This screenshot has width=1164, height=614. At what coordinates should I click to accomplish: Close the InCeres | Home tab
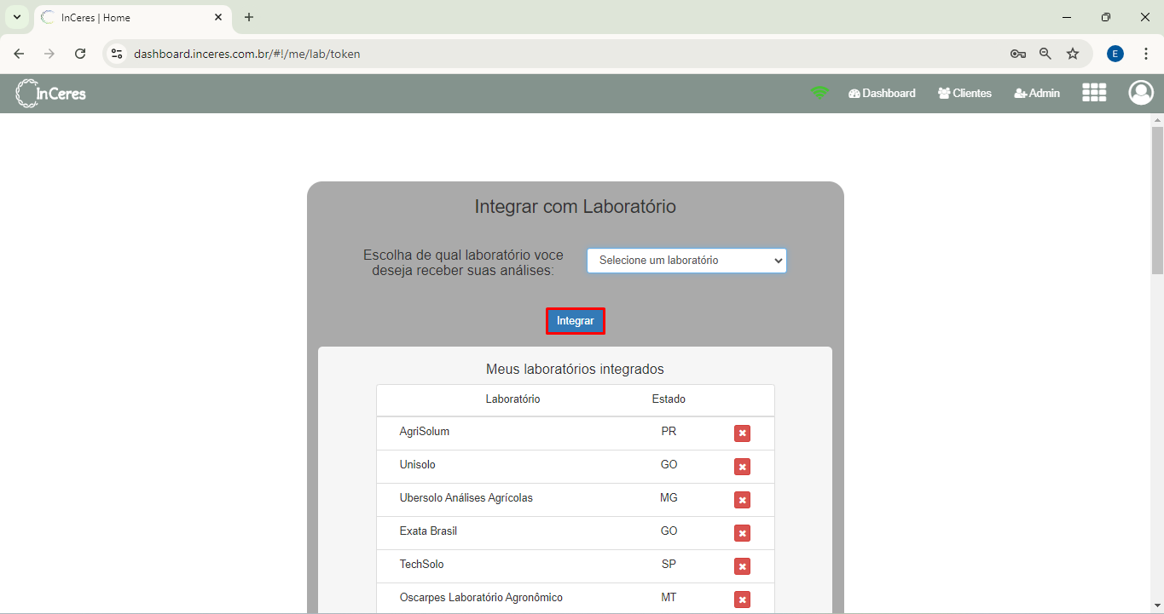(x=218, y=17)
